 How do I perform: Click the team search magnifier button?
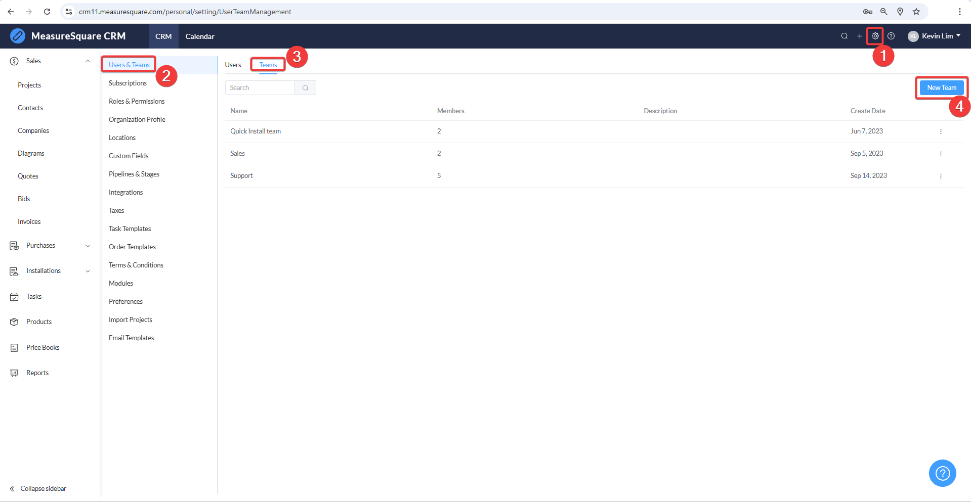(x=305, y=88)
